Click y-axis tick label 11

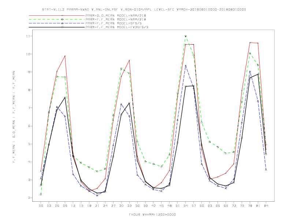[28, 36]
